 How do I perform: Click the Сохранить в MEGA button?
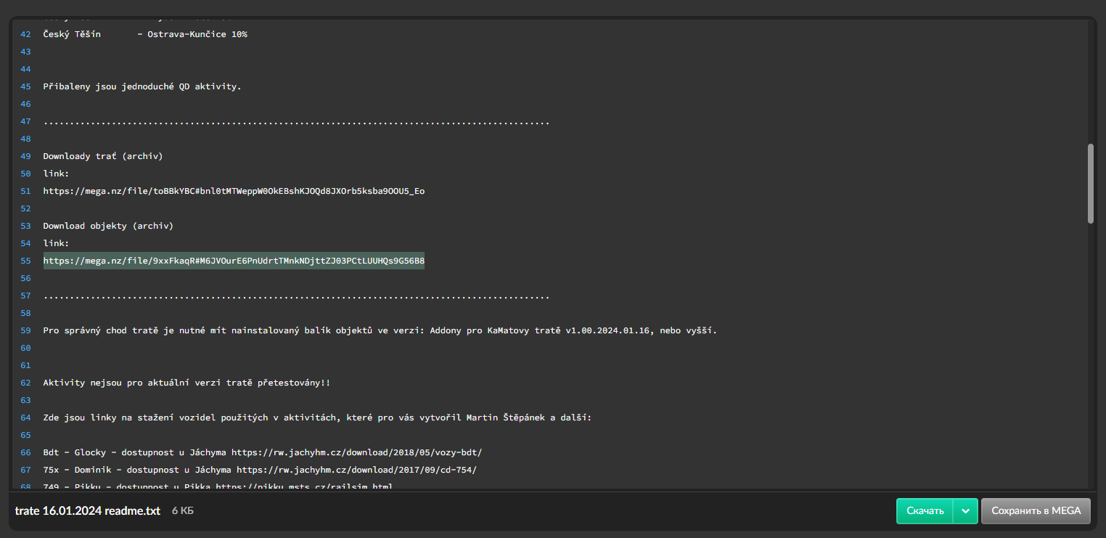point(1036,511)
